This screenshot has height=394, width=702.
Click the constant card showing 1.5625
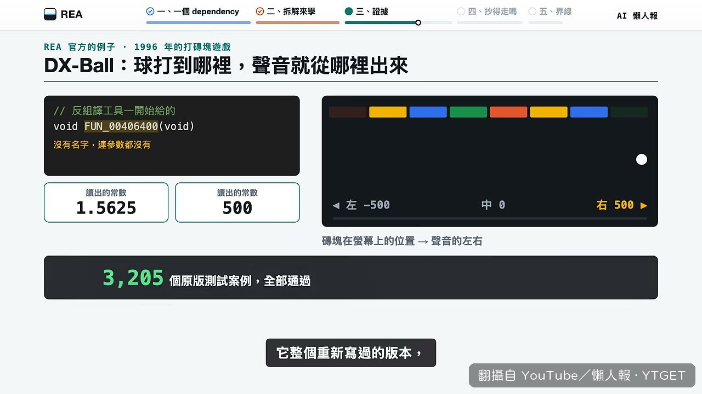pyautogui.click(x=106, y=202)
